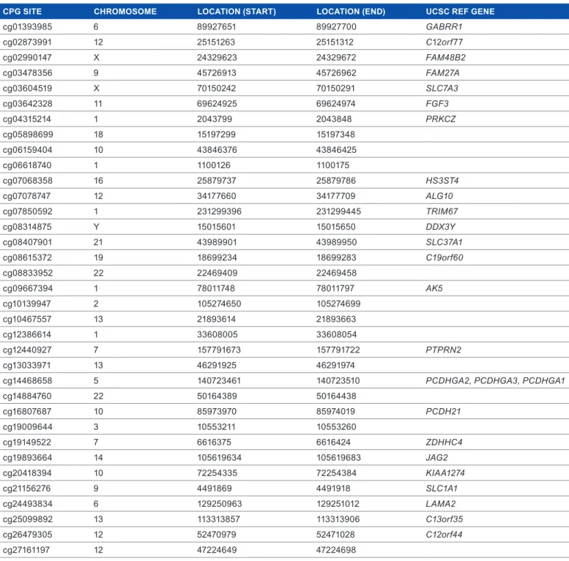Screen dimensions: 569x561
Task: Click start location 6616375
Action: click(x=214, y=442)
